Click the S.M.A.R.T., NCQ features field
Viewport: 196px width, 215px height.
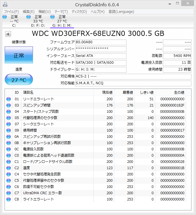tap(133, 83)
